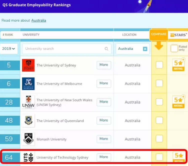188x166 pixels.
Task: Open the Australia read-more link
Action: click(39, 21)
